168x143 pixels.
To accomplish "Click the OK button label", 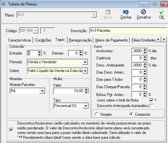I will coord(162,17).
